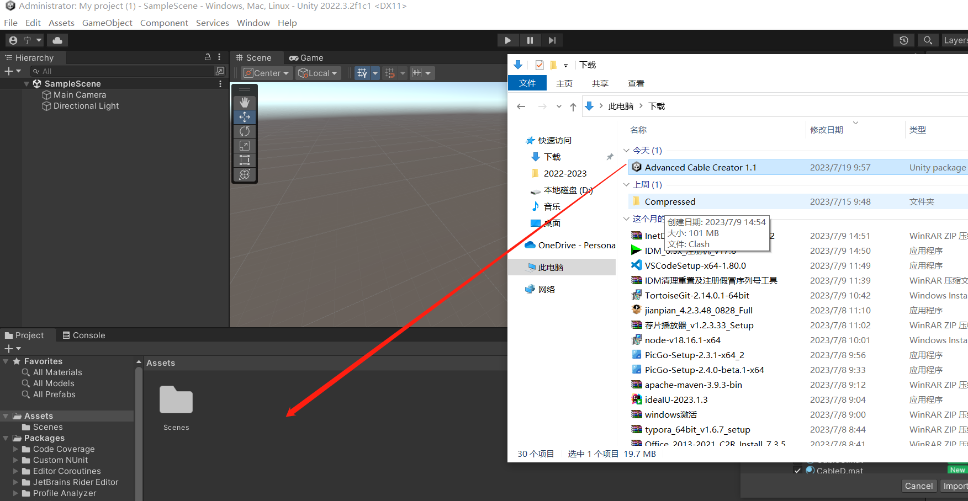Click the Cancel button in import dialog

click(919, 486)
